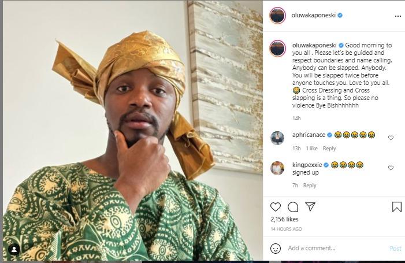Save post with bookmark icon
Screen dimensions: 405x263
396,207
